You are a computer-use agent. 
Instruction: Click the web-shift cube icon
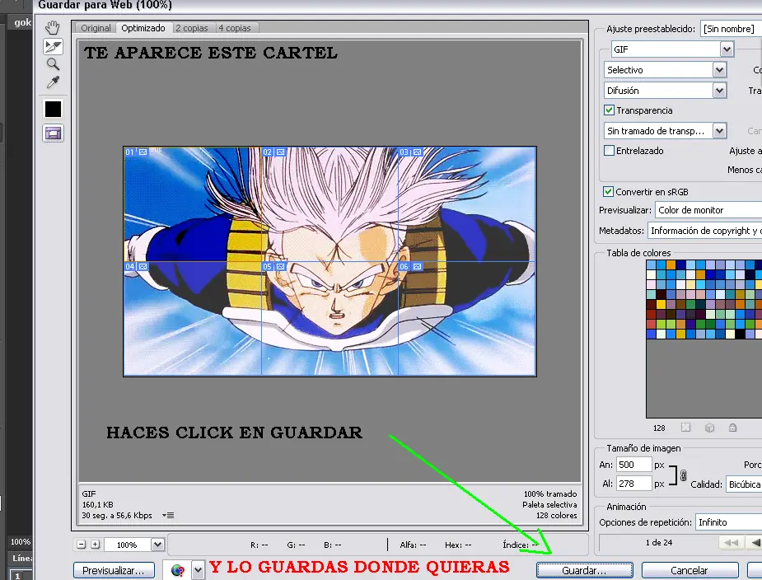click(x=709, y=428)
